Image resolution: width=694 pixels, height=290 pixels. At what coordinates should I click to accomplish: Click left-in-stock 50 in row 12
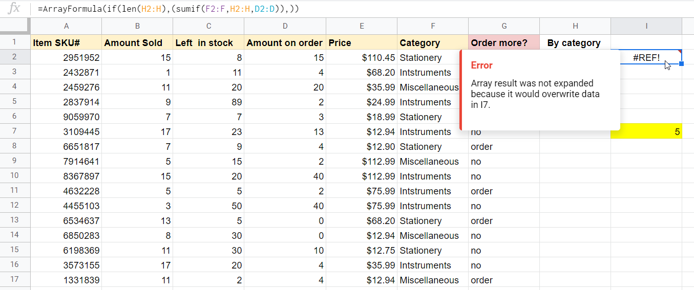pos(208,206)
